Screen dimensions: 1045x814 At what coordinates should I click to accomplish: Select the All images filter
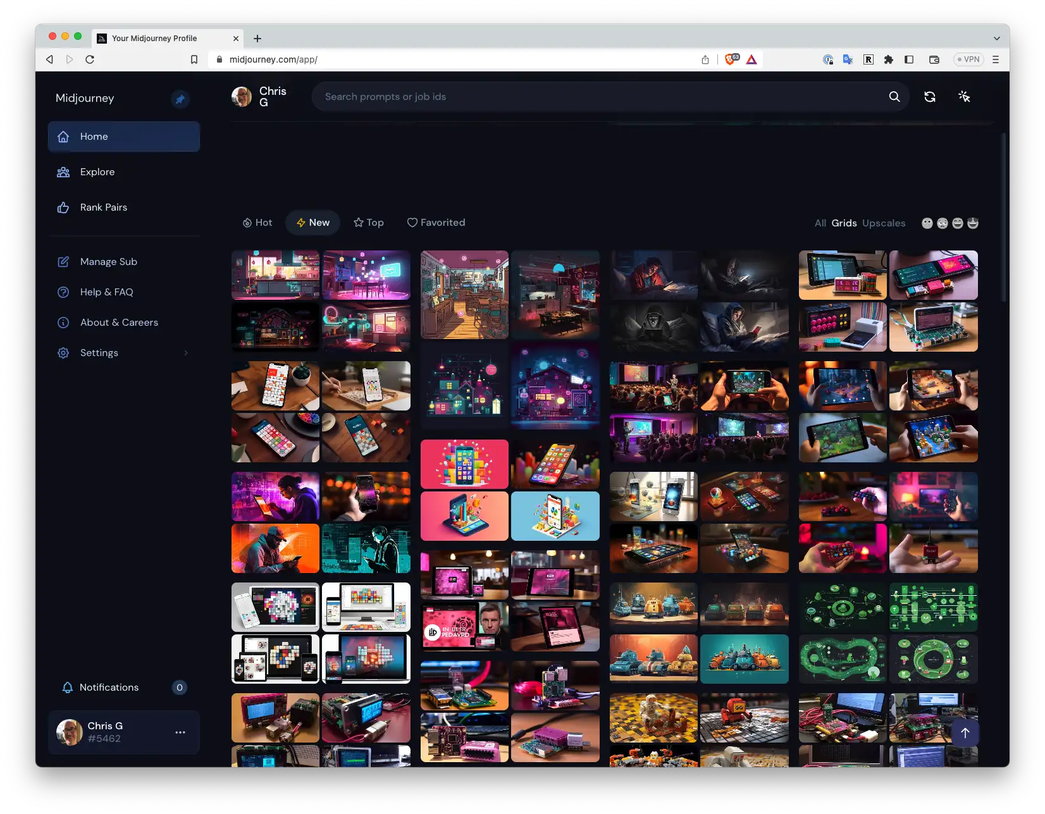click(820, 223)
